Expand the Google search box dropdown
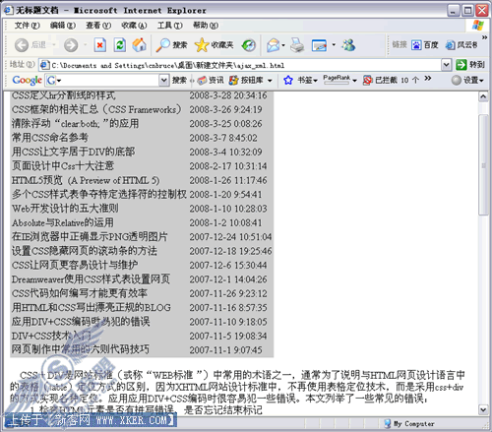Viewport: 492px width, 432px height. point(163,80)
